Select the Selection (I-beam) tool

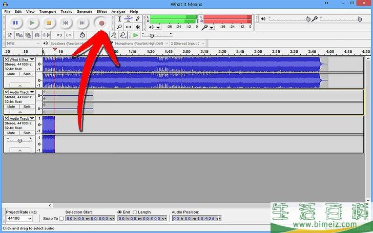pyautogui.click(x=120, y=19)
